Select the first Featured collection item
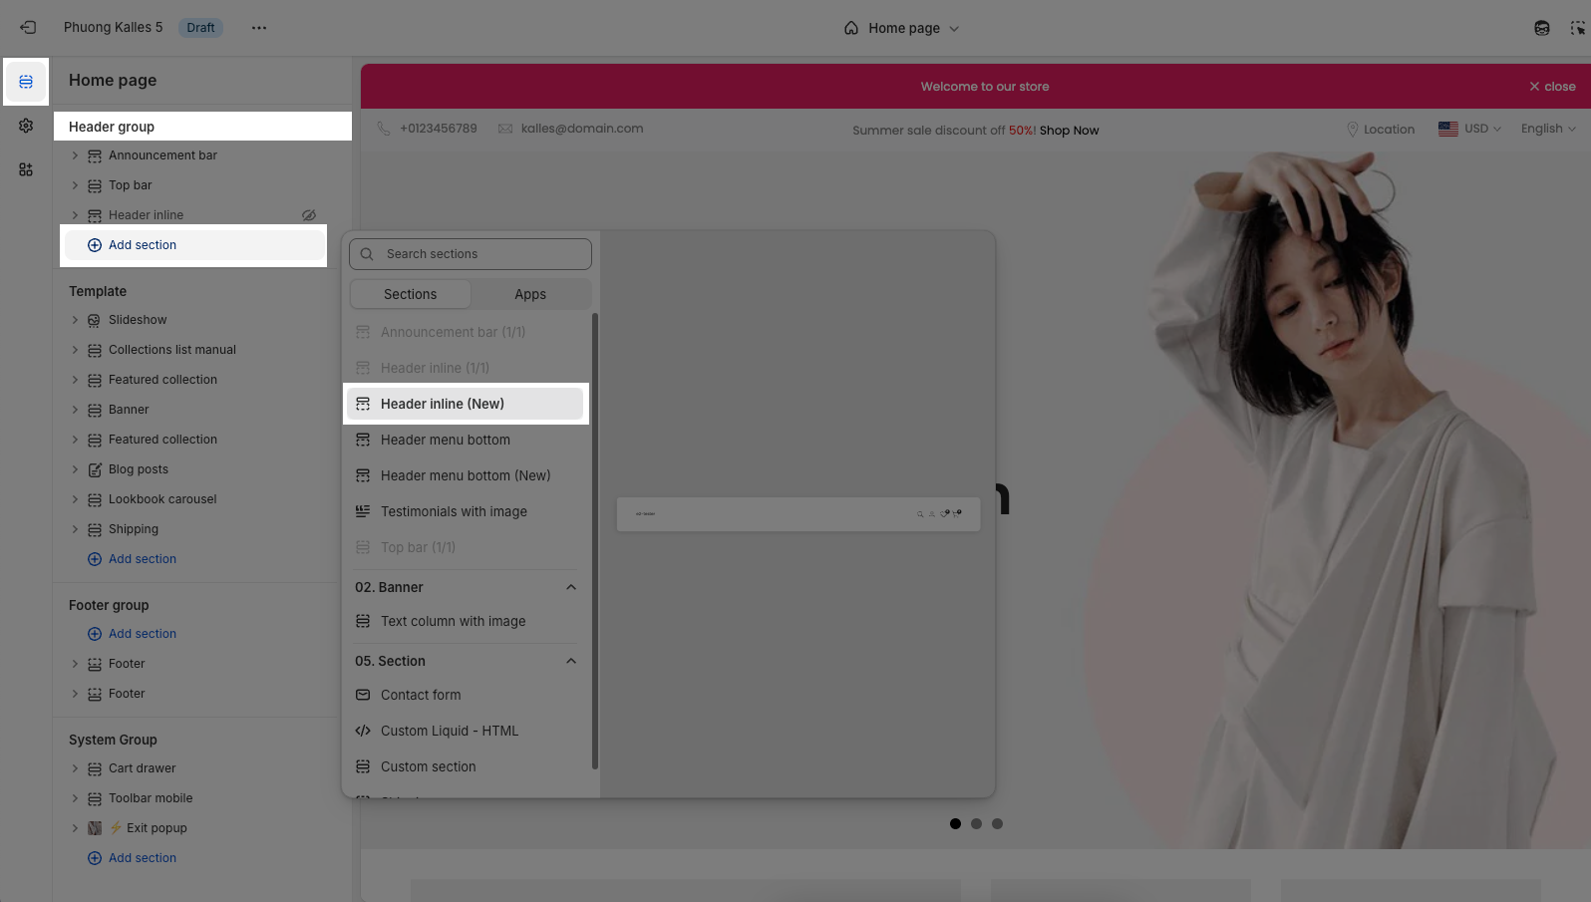The width and height of the screenshot is (1591, 902). pyautogui.click(x=162, y=380)
